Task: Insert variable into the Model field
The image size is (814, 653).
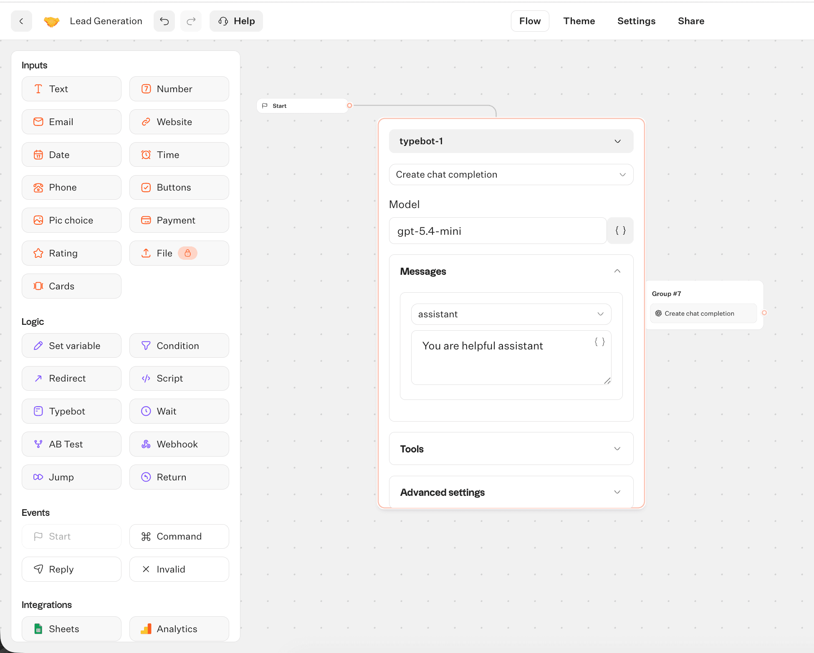Action: [620, 231]
